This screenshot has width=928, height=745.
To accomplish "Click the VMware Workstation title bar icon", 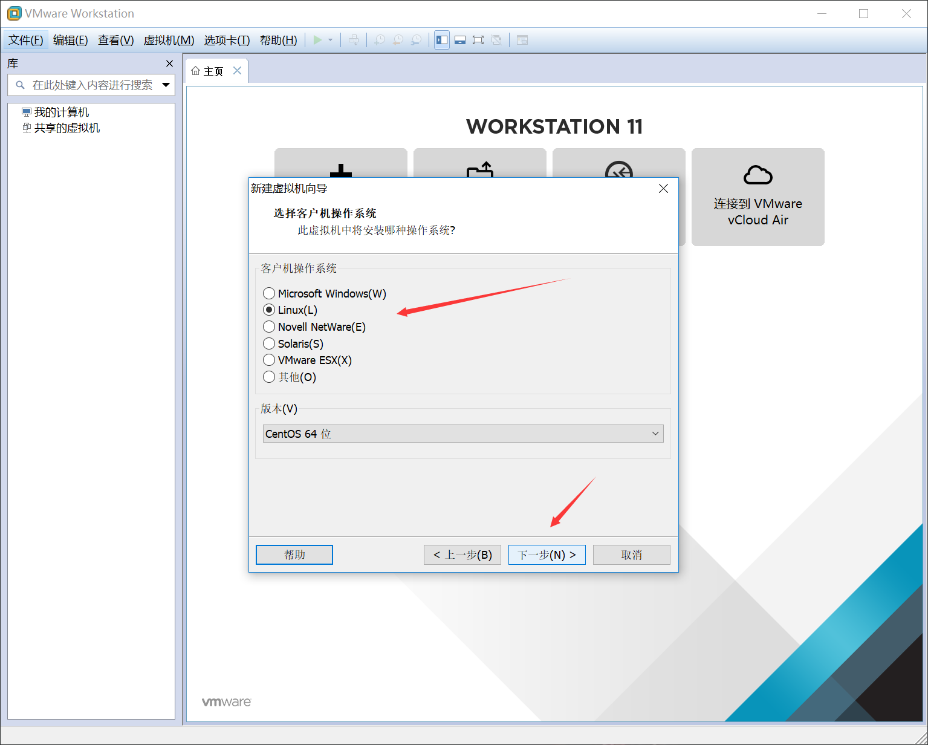I will (14, 13).
